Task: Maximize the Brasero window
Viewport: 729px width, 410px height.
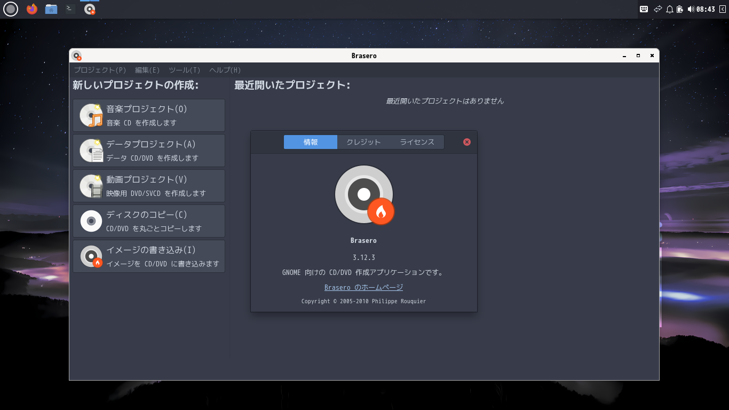Action: (x=638, y=56)
